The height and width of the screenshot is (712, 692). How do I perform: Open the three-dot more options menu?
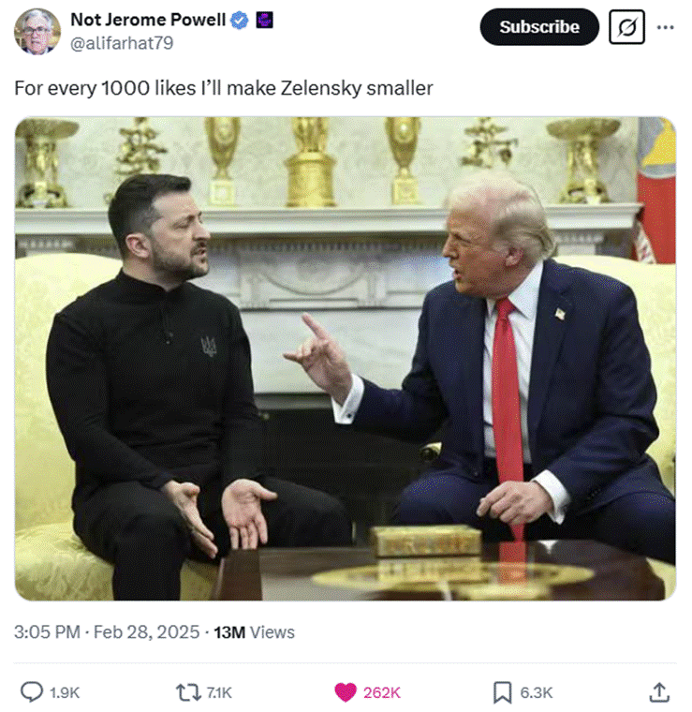(665, 27)
